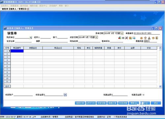Screen dimensions: 165x119
Task: Click the 科目详情 button
Action: pyautogui.click(x=123, y=103)
